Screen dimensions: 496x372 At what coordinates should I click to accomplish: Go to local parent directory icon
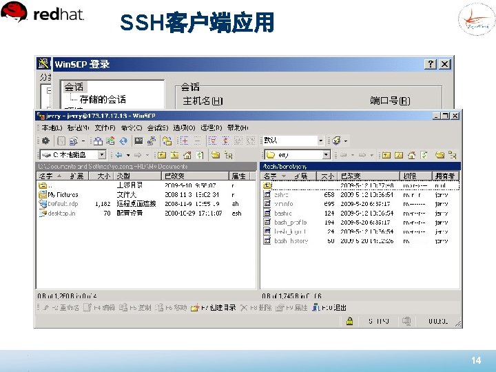pyautogui.click(x=162, y=155)
